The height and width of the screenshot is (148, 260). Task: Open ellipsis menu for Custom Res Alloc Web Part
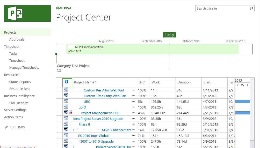click(x=133, y=90)
